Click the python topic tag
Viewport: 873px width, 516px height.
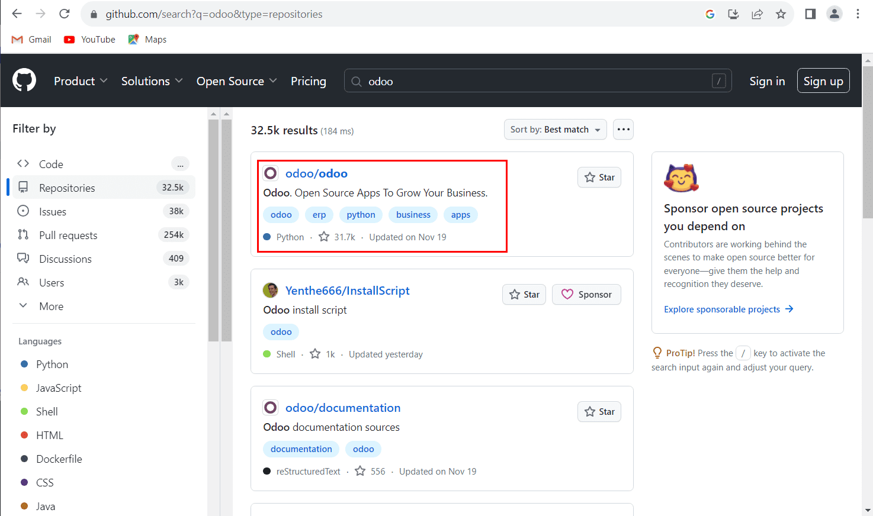(361, 215)
